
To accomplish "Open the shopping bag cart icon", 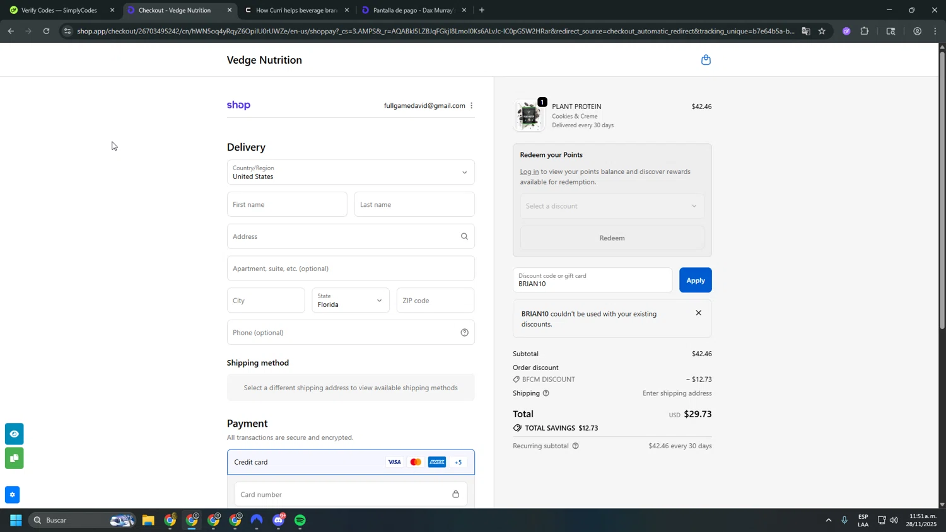I will [x=706, y=60].
